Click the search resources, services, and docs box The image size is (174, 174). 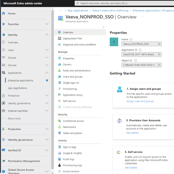(x=124, y=3)
